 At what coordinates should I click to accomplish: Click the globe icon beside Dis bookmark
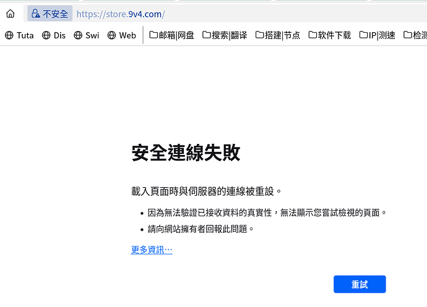coord(46,35)
